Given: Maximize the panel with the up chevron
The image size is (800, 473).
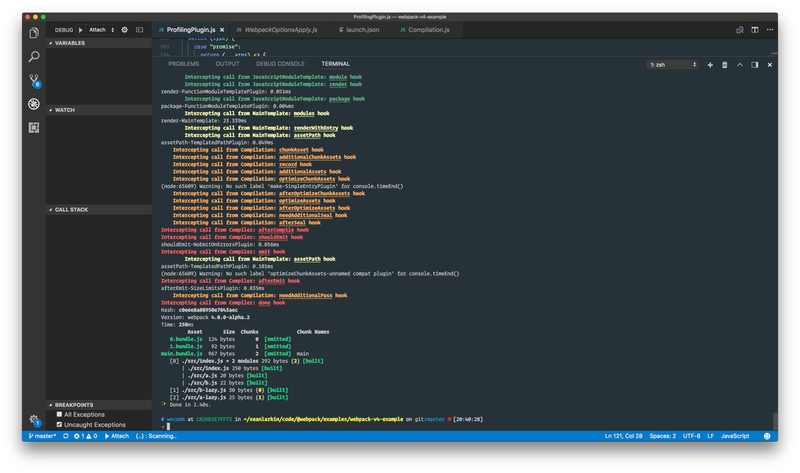Looking at the screenshot, I should pos(740,65).
